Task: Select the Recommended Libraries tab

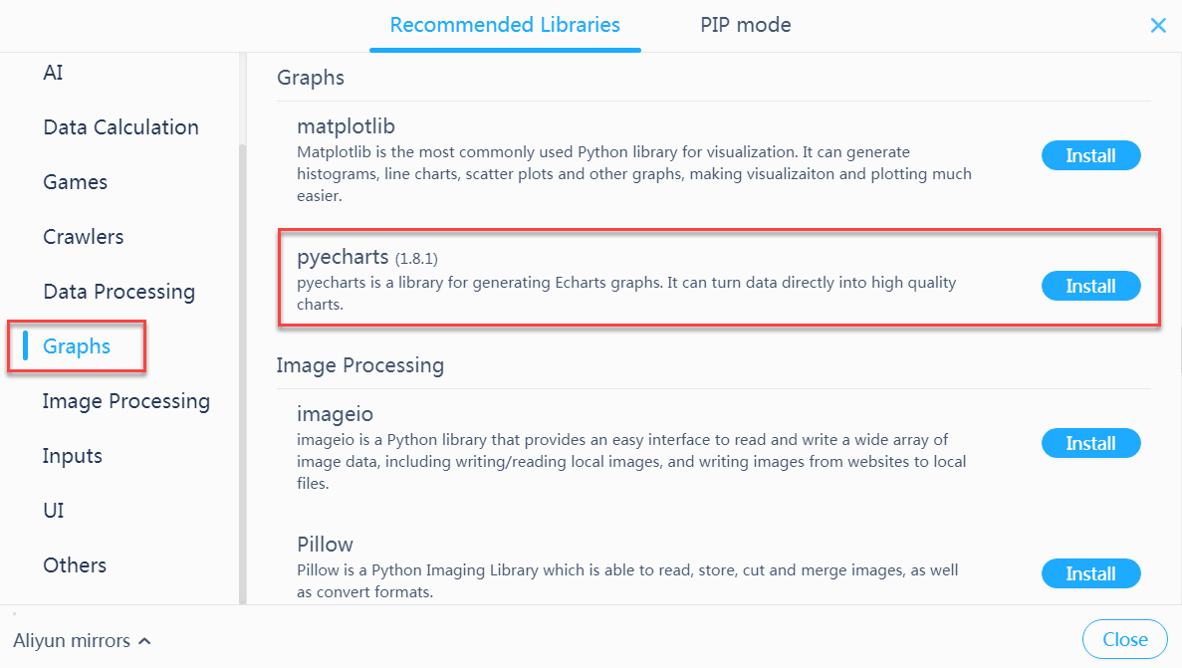Action: 505,26
